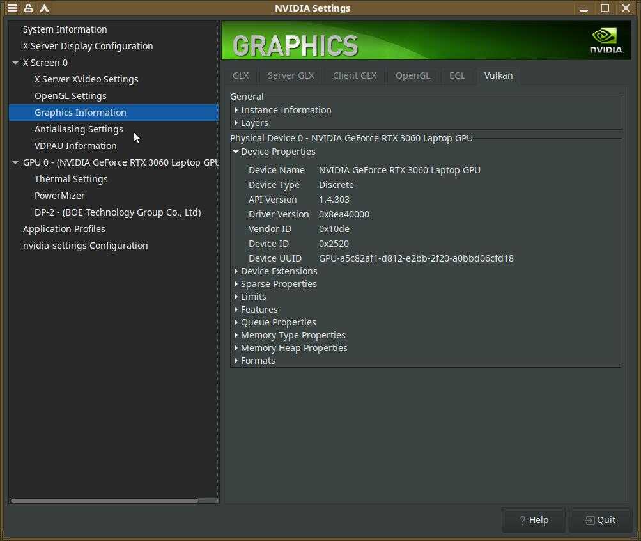Select X Server XVideo Settings
Viewport: 641px width, 541px height.
coord(86,79)
